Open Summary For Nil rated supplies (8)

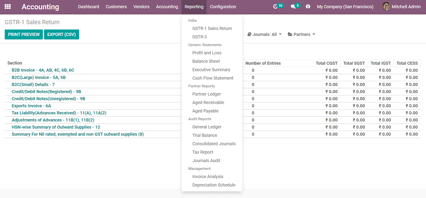pyautogui.click(x=78, y=134)
